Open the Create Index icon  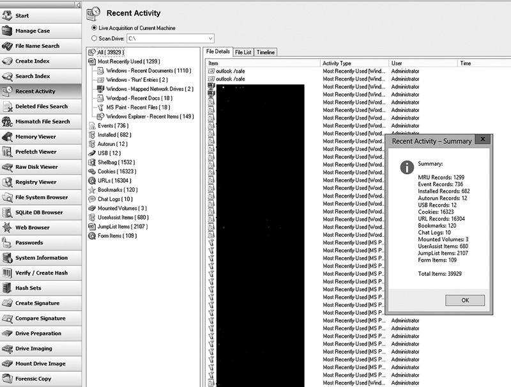tap(7, 61)
